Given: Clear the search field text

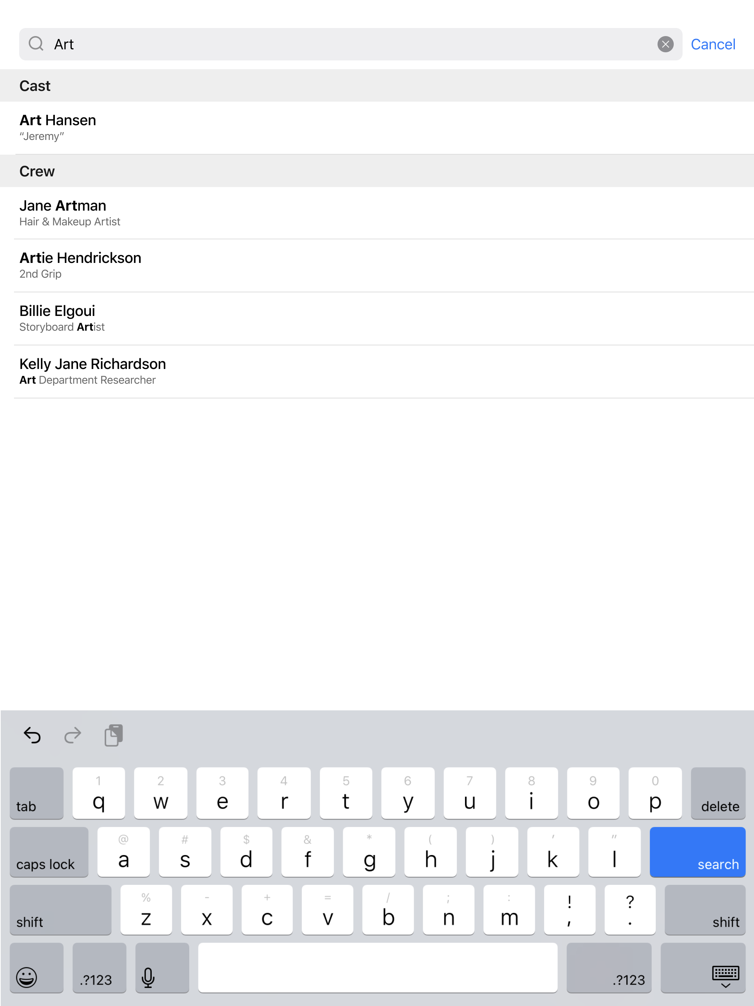Looking at the screenshot, I should 665,44.
